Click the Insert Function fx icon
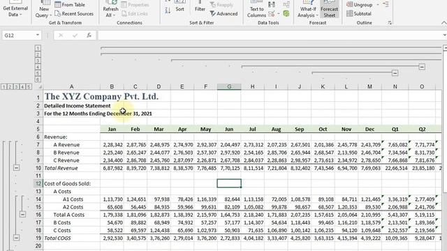Screen dimensions: 447x251 (x=89, y=36)
